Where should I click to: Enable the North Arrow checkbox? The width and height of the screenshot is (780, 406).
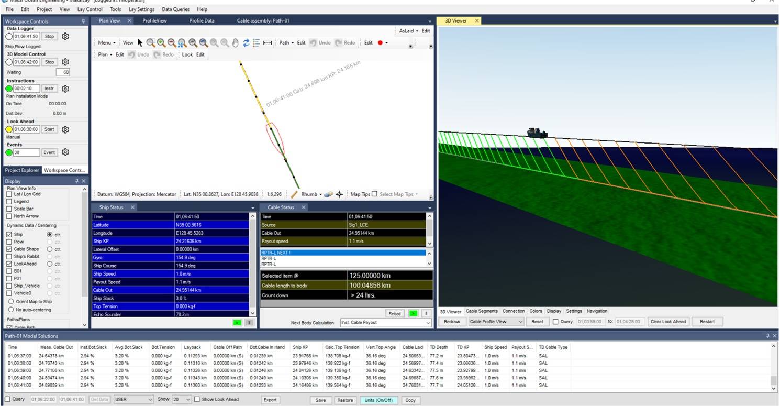pyautogui.click(x=9, y=216)
